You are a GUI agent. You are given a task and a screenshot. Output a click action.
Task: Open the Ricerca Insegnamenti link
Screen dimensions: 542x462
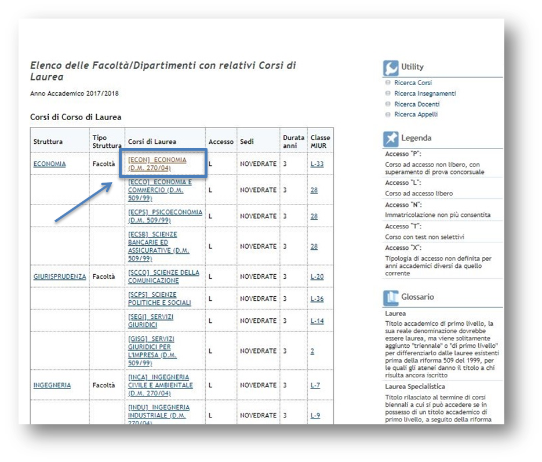point(425,93)
